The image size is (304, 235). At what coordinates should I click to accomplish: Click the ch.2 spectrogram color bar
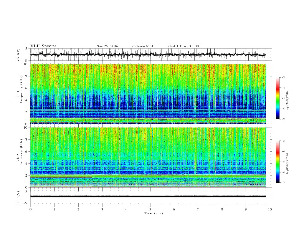[x=278, y=162]
